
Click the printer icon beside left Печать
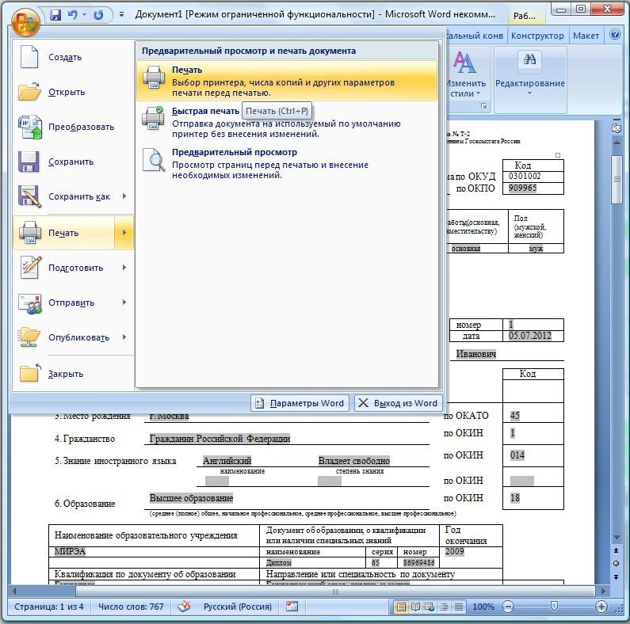pyautogui.click(x=30, y=233)
